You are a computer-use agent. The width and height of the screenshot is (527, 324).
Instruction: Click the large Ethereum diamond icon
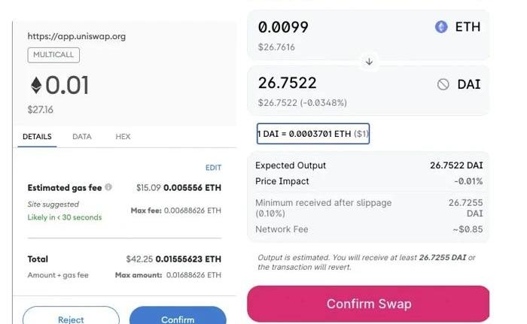pos(35,86)
